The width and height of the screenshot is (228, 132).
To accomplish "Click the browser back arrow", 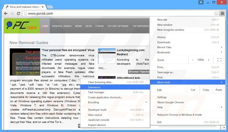I will [6, 14].
